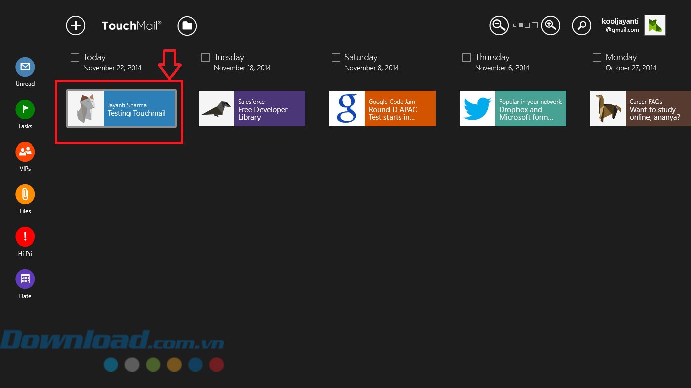Screen dimensions: 691x388
Task: Click the compose new mail plus icon
Action: click(x=76, y=26)
